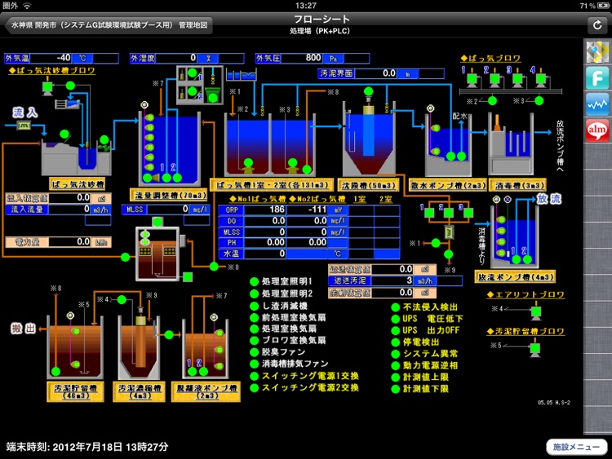The width and height of the screenshot is (612, 459).
Task: Select the 汚泥貯留槽(46m3) tank label
Action: coord(75,391)
